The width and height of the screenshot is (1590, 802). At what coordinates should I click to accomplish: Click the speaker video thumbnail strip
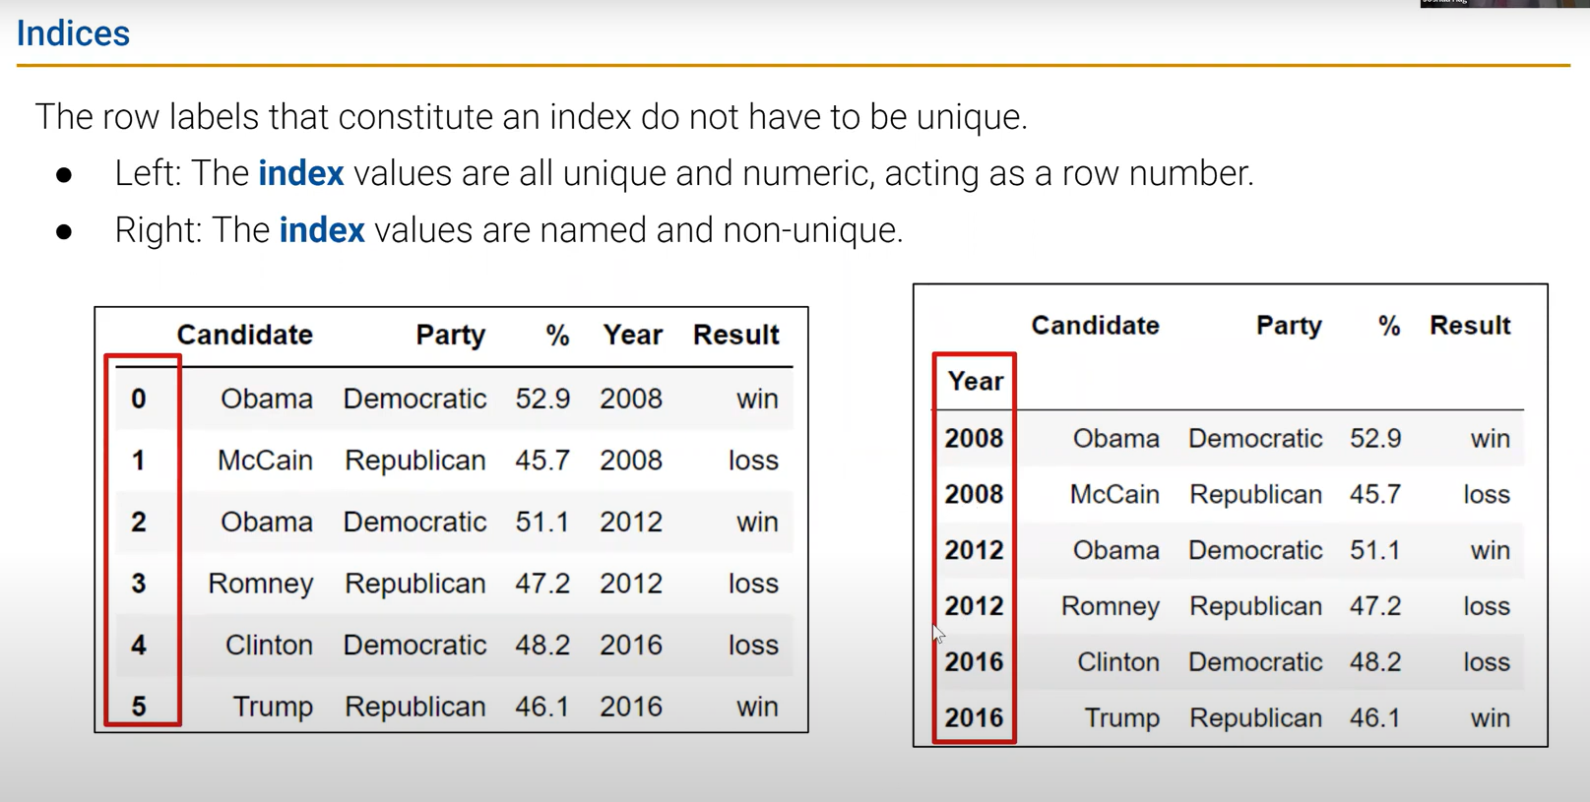pyautogui.click(x=1503, y=4)
